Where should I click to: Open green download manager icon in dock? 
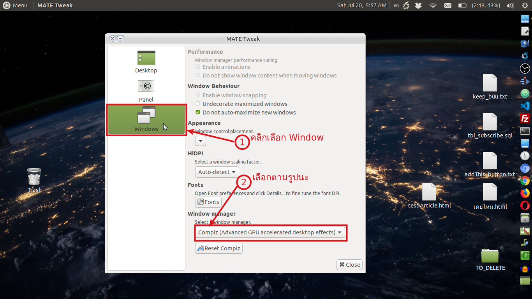click(x=525, y=255)
